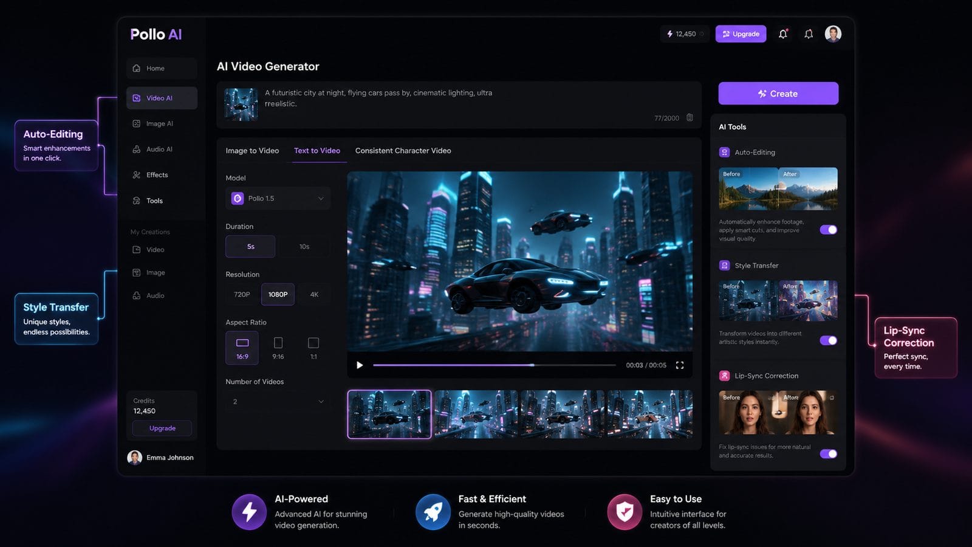Click the Style Transfer before/after preview

click(778, 300)
